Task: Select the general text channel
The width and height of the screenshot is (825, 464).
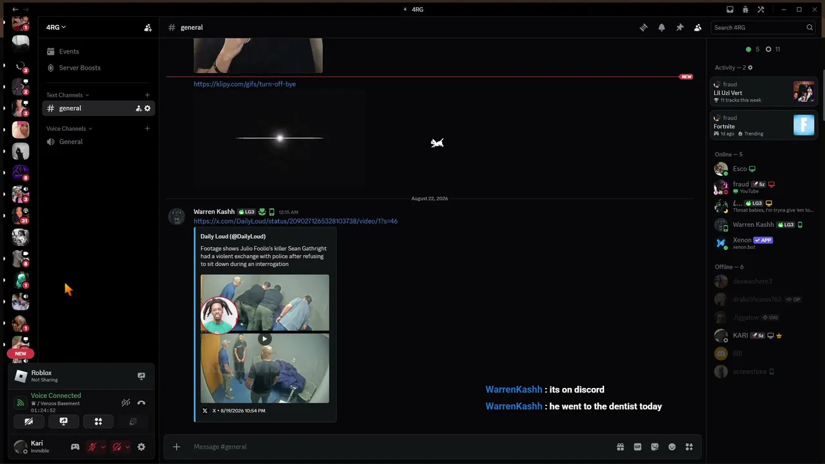Action: pos(98,108)
